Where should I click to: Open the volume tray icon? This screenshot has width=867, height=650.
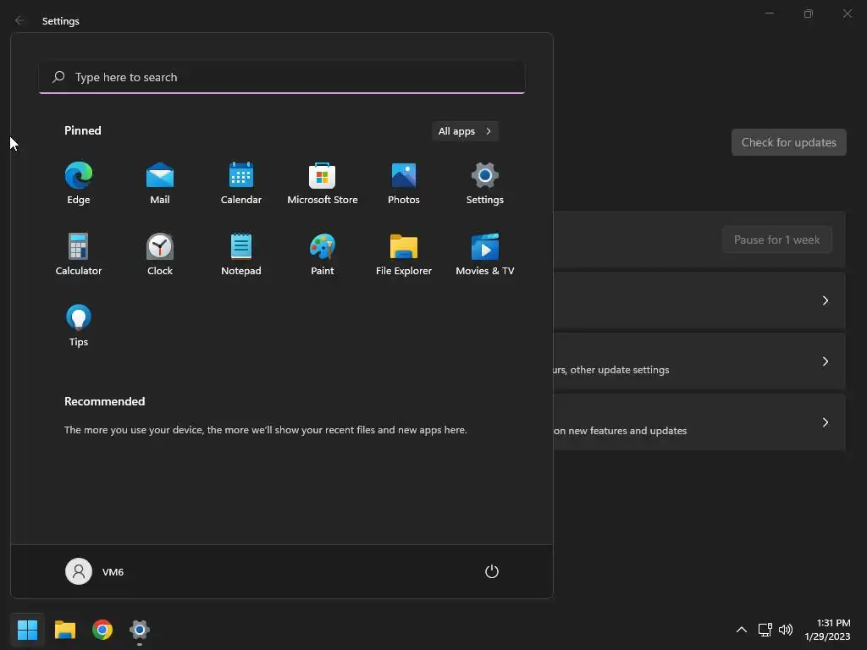(x=785, y=630)
